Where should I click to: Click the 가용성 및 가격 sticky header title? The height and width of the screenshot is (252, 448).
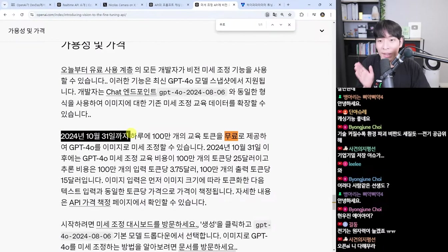tap(27, 31)
